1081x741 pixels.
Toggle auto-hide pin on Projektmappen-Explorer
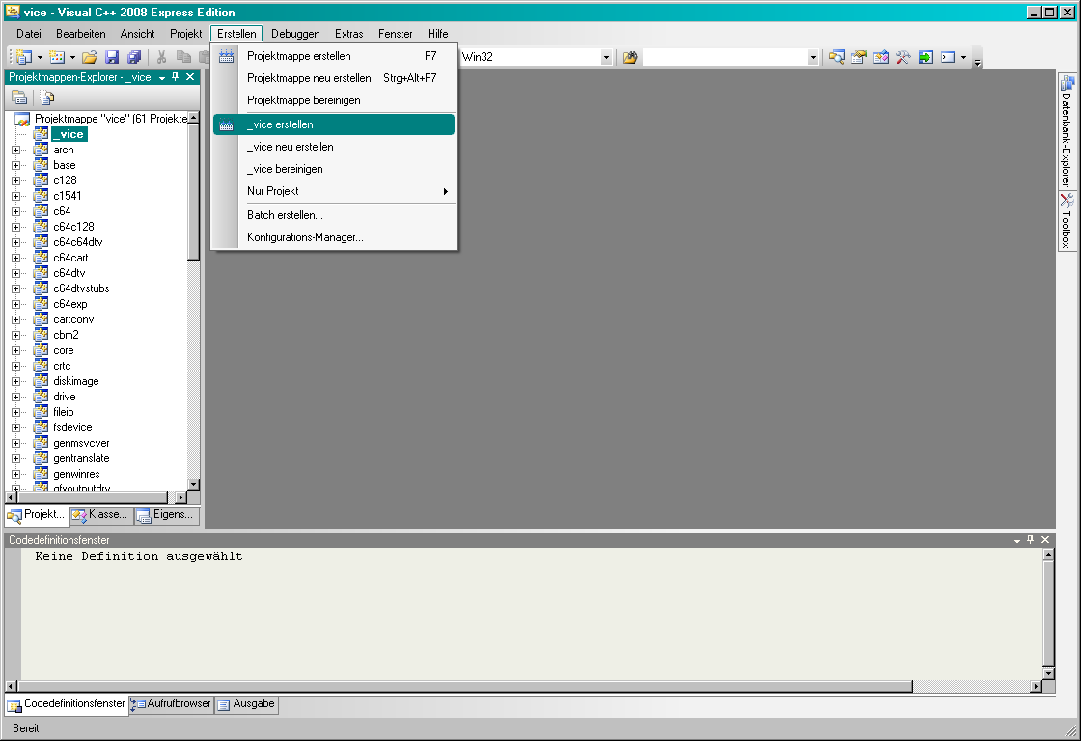coord(176,77)
